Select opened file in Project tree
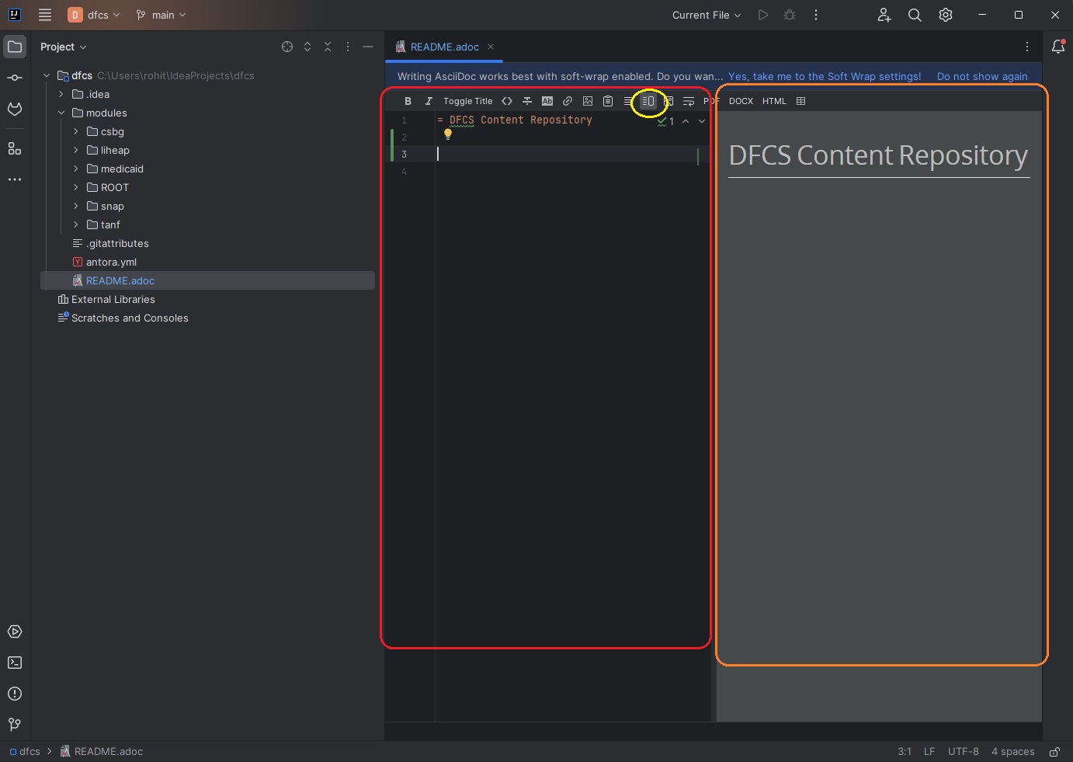The height and width of the screenshot is (762, 1073). pyautogui.click(x=287, y=47)
